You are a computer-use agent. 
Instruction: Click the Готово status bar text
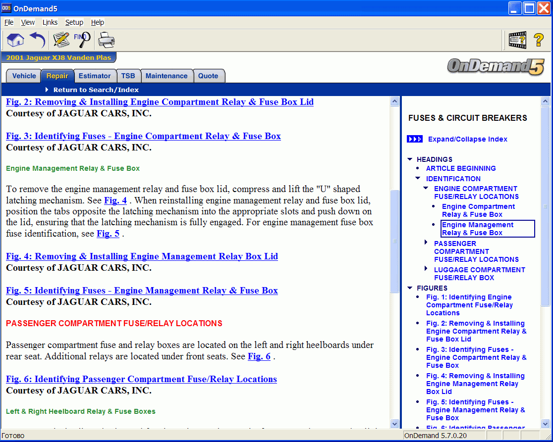point(13,436)
